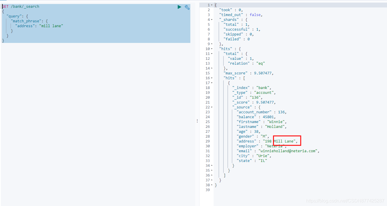
Task: Toggle the fold arrow at line 36
Action: click(x=212, y=175)
